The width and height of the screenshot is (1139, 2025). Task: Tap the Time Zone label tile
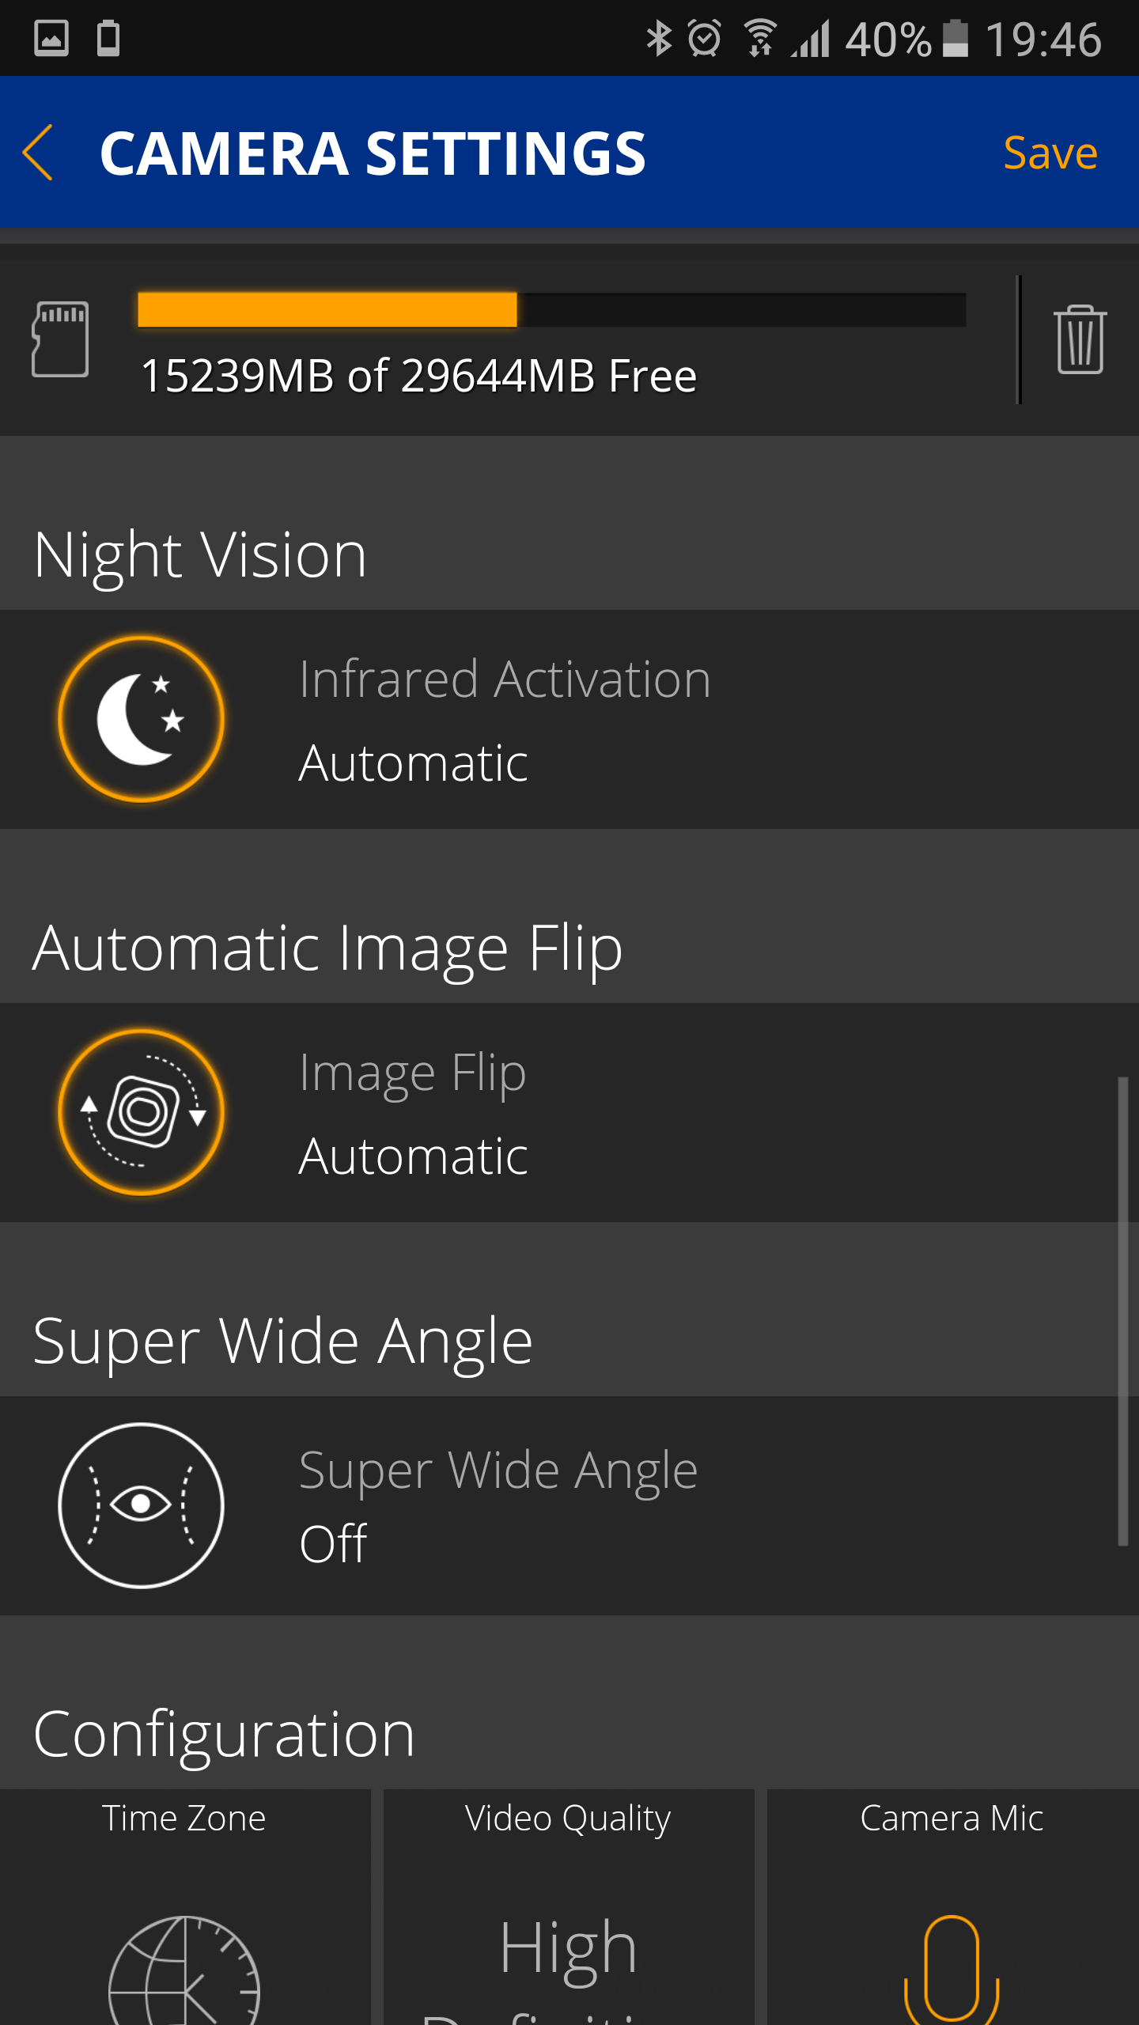pyautogui.click(x=185, y=1907)
